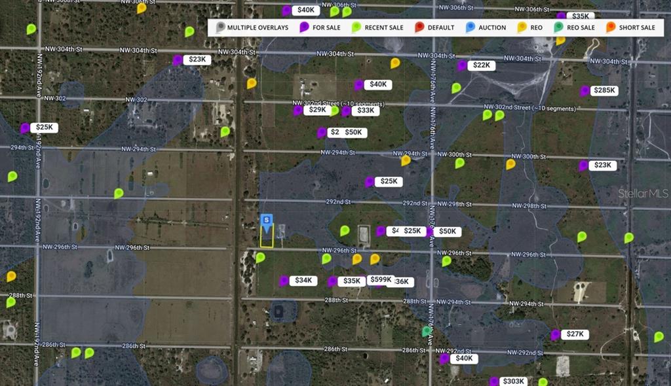Click the Stellar MLS watermark
Image resolution: width=671 pixels, height=386 pixels.
coord(643,194)
